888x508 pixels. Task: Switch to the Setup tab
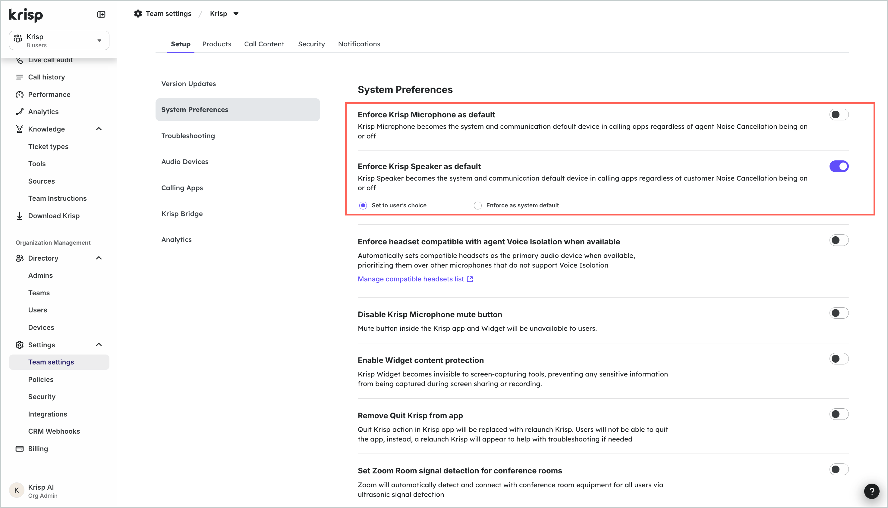coord(181,44)
